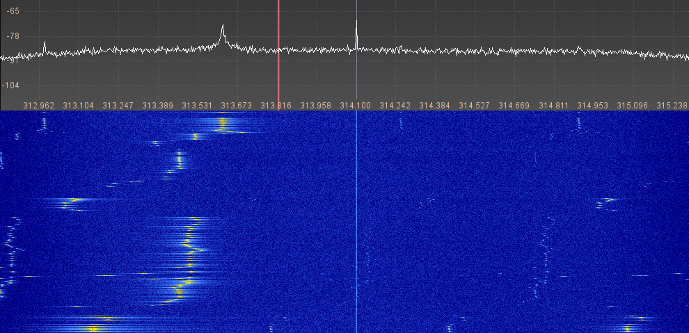Tune to 313.673 on the axis
The width and height of the screenshot is (689, 333).
(x=237, y=105)
